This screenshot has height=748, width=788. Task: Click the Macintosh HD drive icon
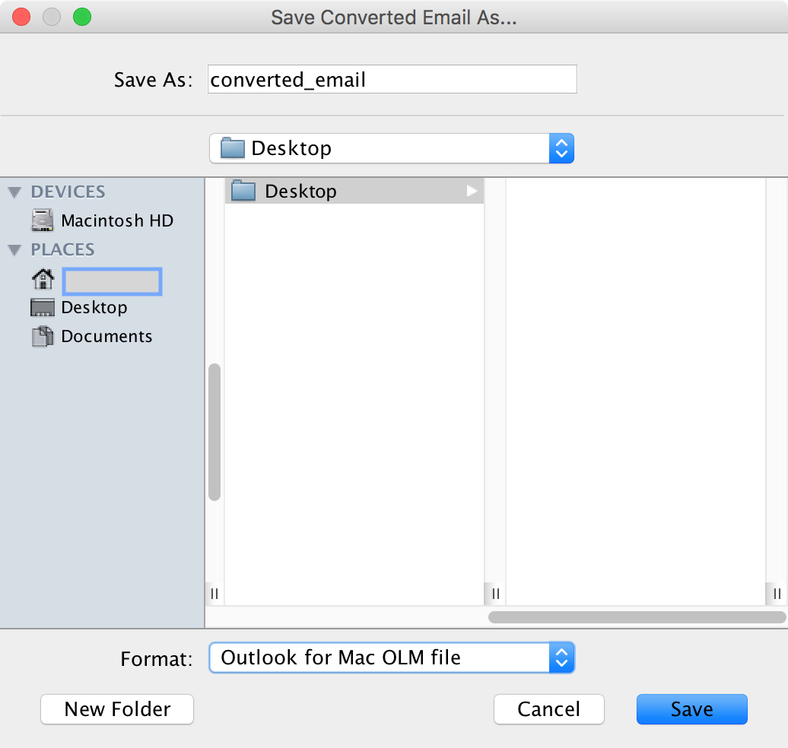pos(43,220)
